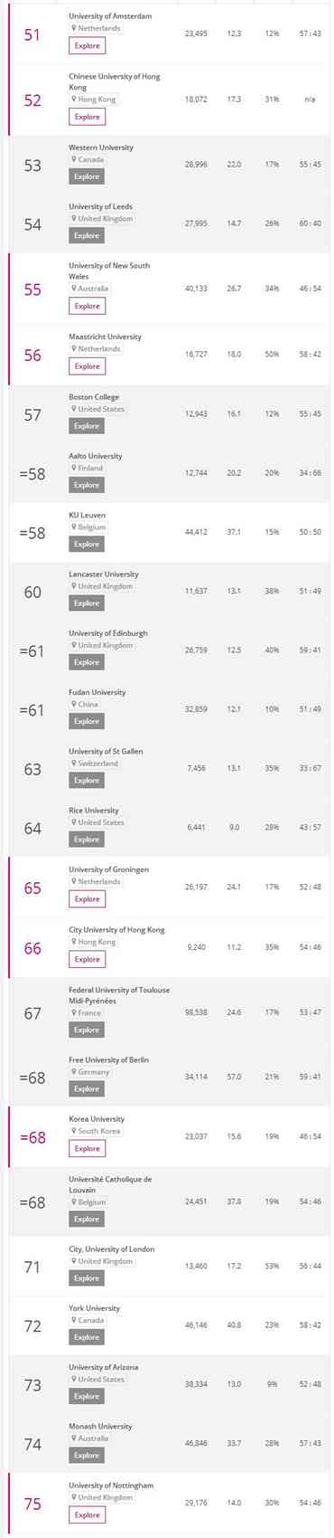Click Explore under University of Nottingham
This screenshot has height=1538, width=334.
coord(87,1515)
